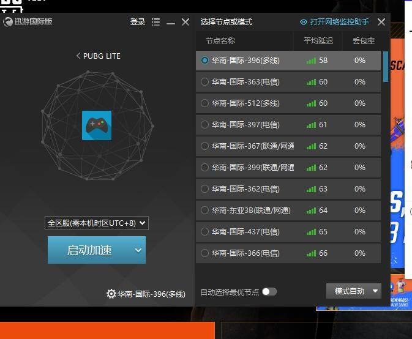Expand arrow on 启动加速 button
This screenshot has height=339, width=412.
[x=138, y=250]
